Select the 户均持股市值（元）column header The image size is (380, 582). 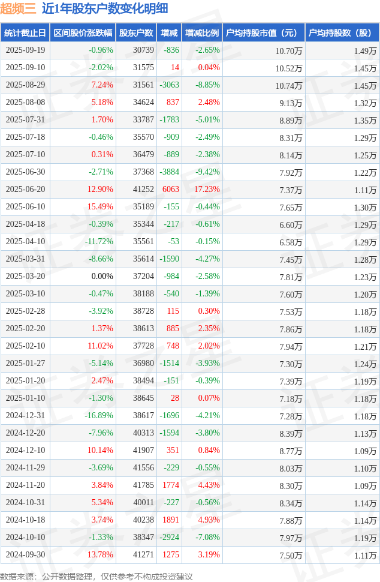click(x=264, y=33)
